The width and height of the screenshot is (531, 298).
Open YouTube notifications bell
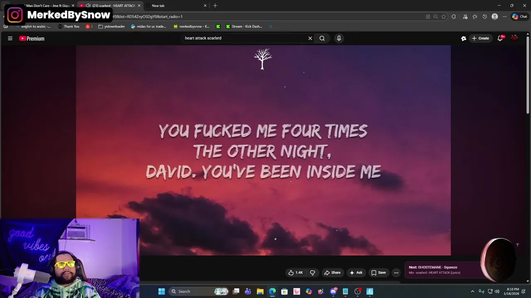(x=500, y=38)
